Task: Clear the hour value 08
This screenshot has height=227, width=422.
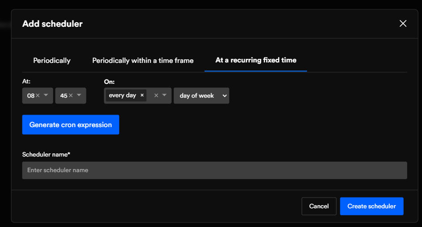Action: pos(38,96)
